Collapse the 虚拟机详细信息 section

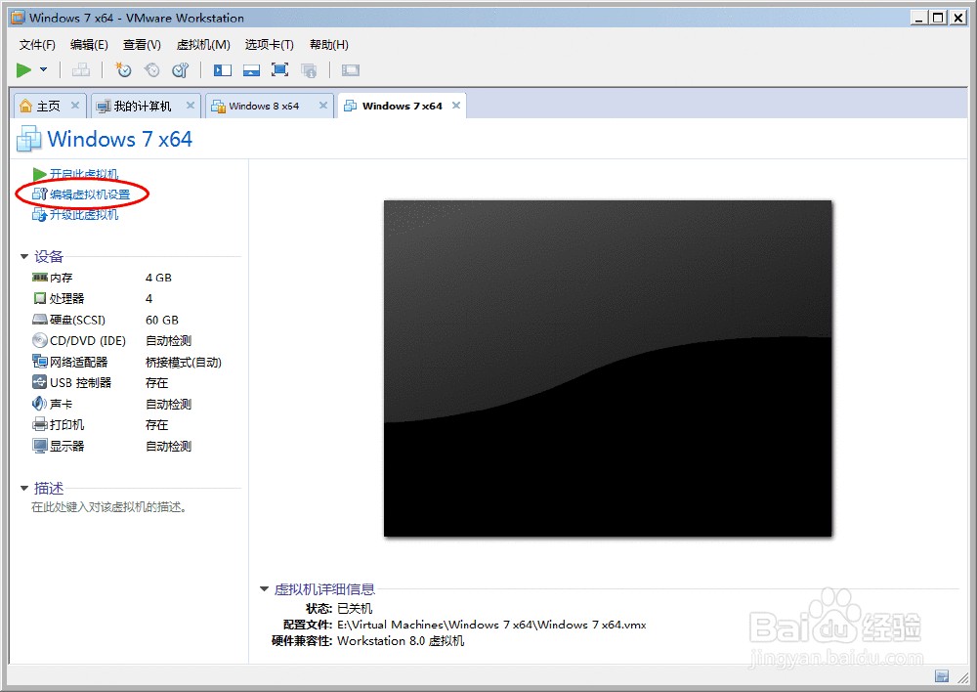coord(264,589)
